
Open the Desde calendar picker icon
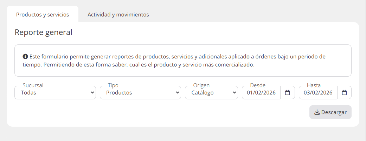point(288,93)
